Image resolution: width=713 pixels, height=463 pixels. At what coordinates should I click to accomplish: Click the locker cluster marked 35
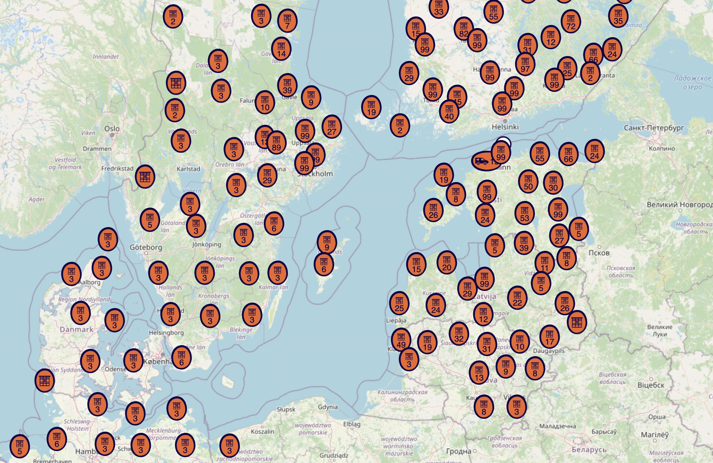[618, 16]
